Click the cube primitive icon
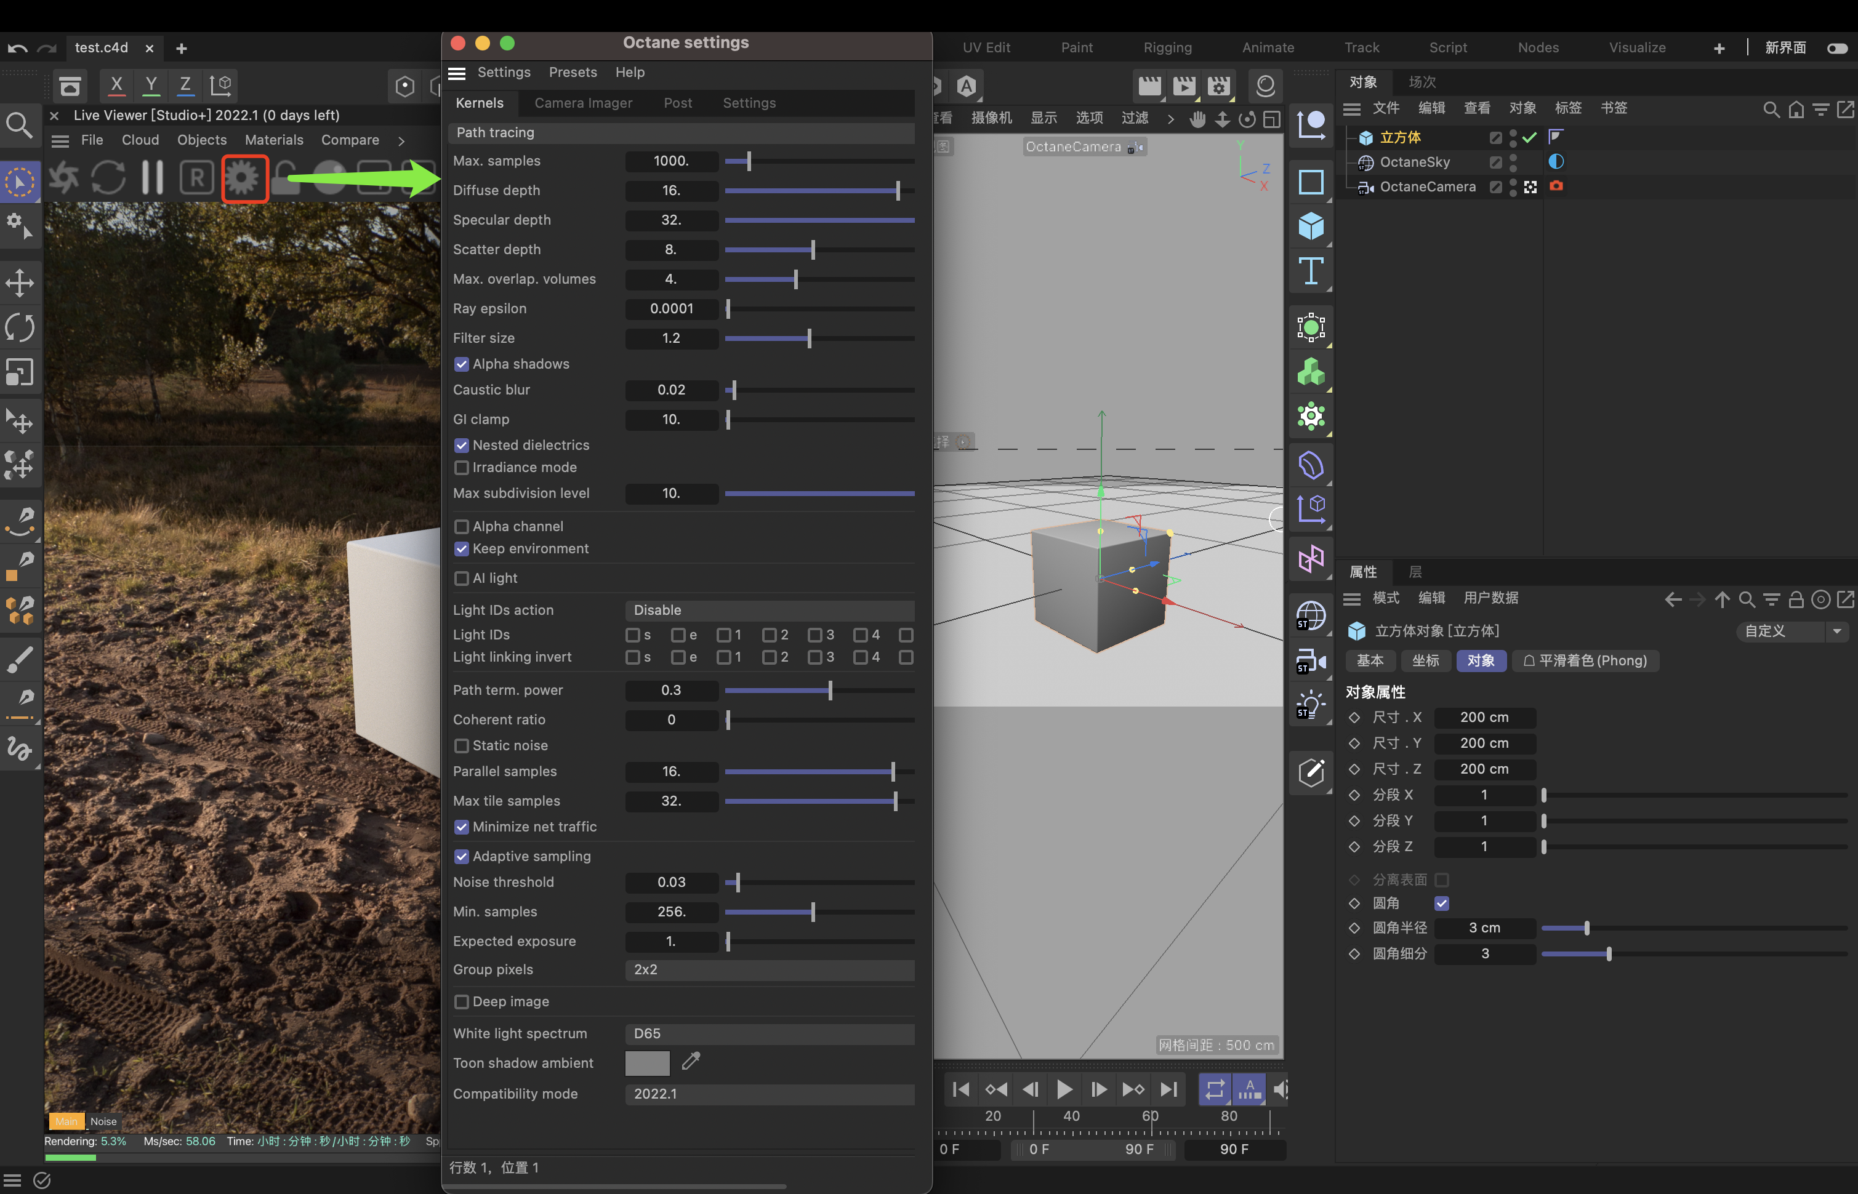 (1311, 226)
